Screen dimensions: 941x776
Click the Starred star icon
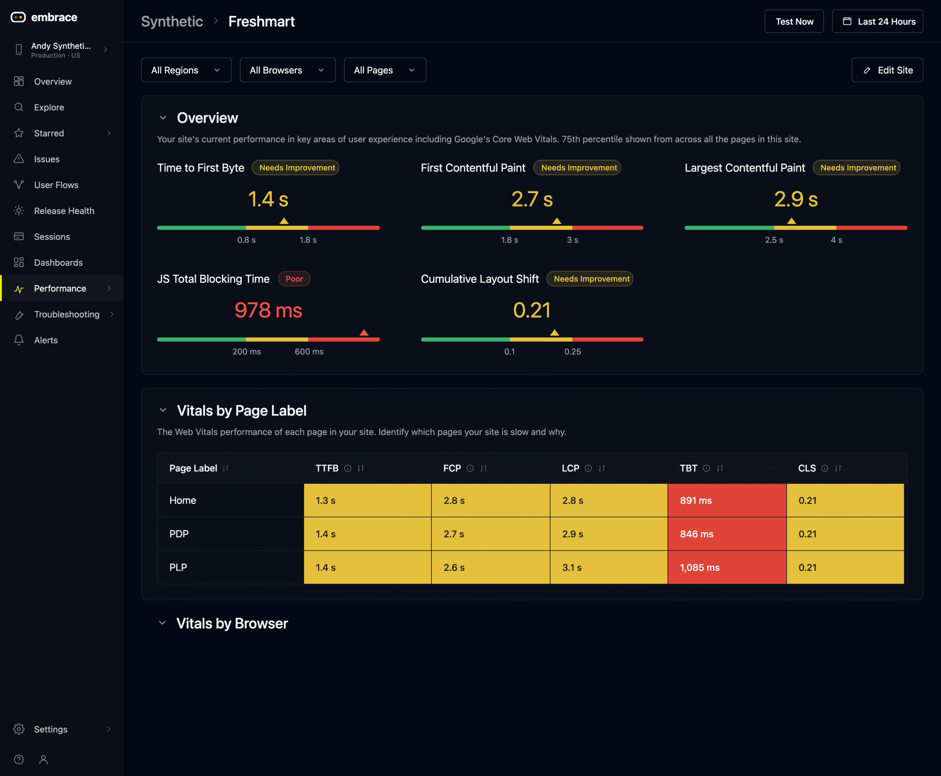point(19,133)
